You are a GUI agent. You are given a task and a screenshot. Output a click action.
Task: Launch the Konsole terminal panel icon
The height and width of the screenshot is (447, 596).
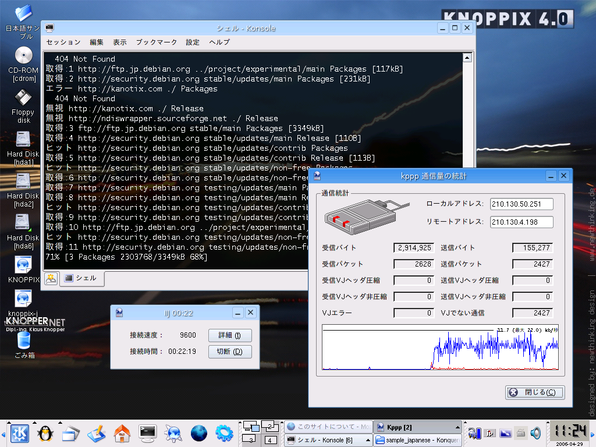click(147, 433)
